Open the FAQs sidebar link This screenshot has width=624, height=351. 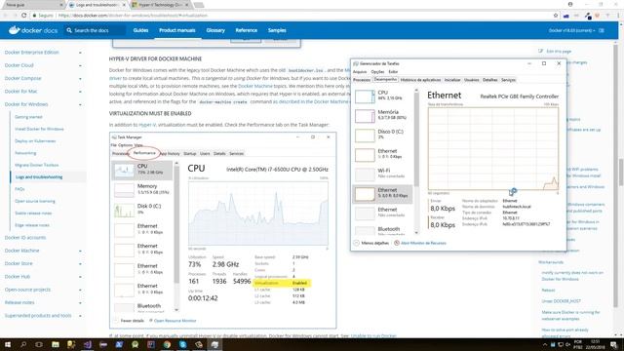click(x=19, y=189)
